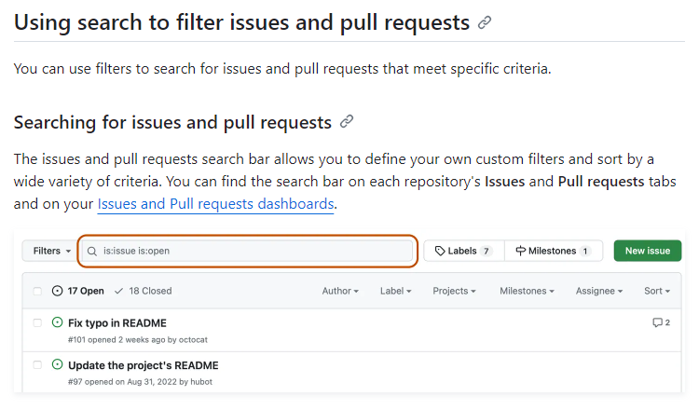Click the Milestones signpost button
This screenshot has height=410, width=699.
click(553, 251)
